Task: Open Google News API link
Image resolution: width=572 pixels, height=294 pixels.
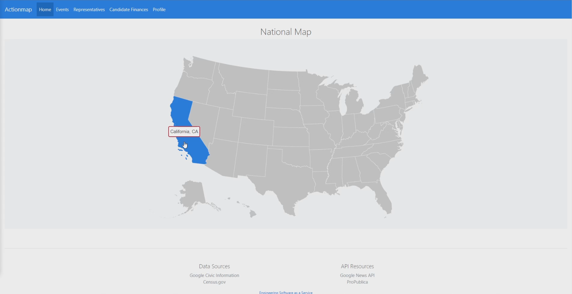Action: click(x=357, y=275)
